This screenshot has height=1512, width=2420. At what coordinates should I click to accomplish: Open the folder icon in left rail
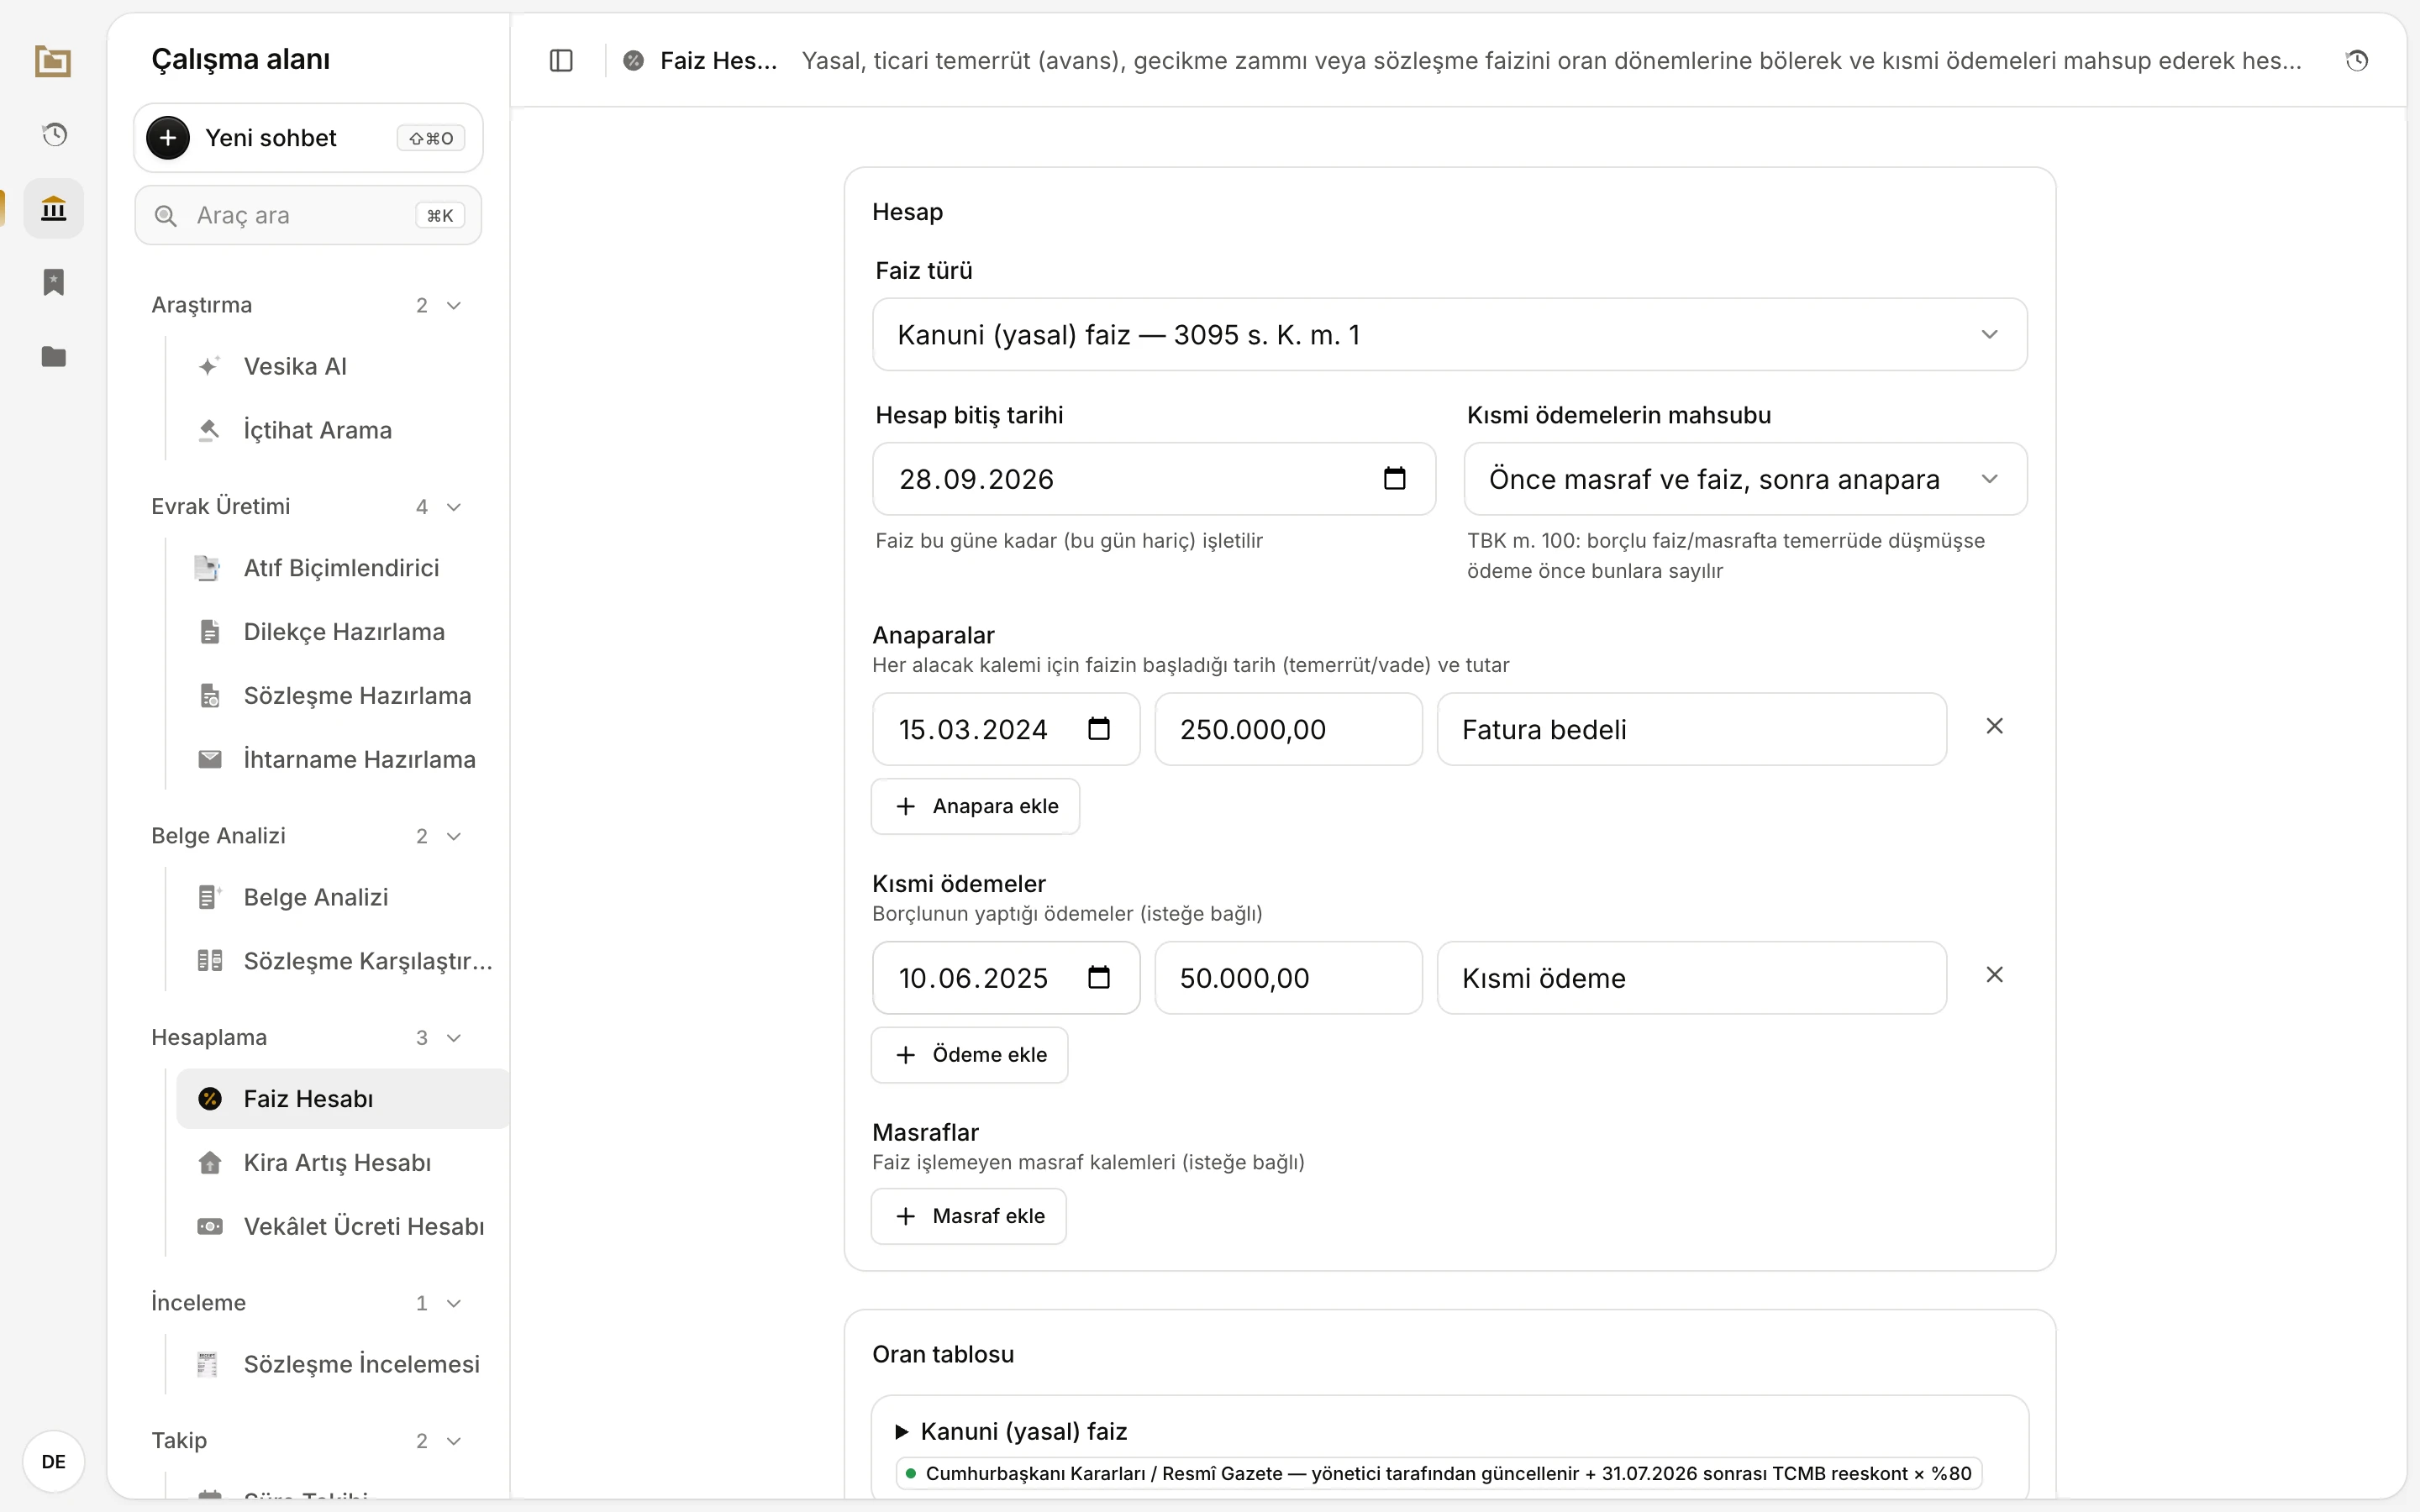pyautogui.click(x=54, y=356)
